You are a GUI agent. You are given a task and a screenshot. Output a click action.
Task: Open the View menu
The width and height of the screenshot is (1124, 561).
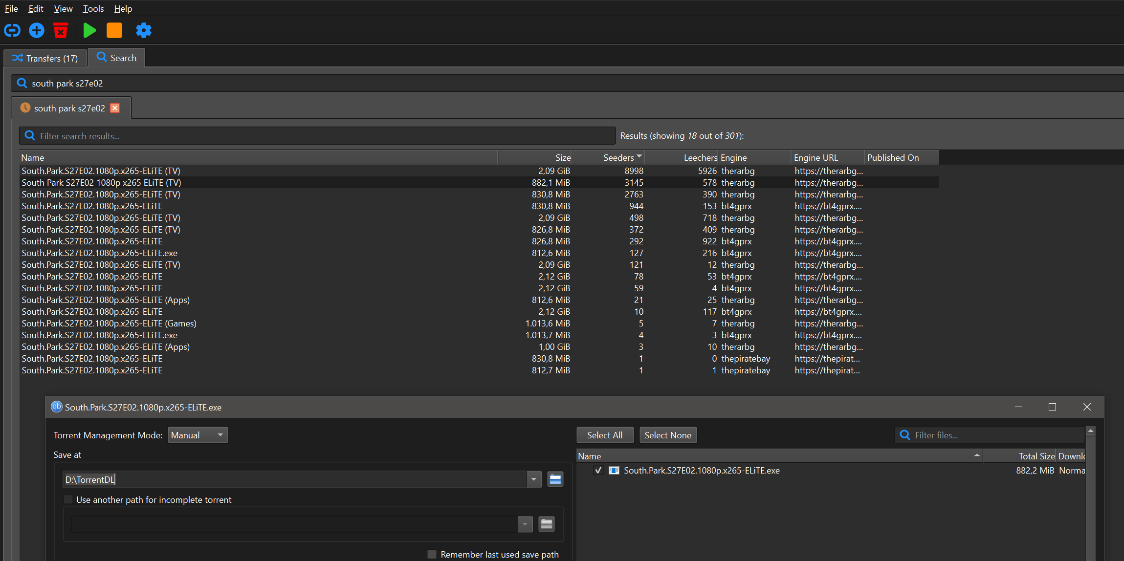pos(63,9)
